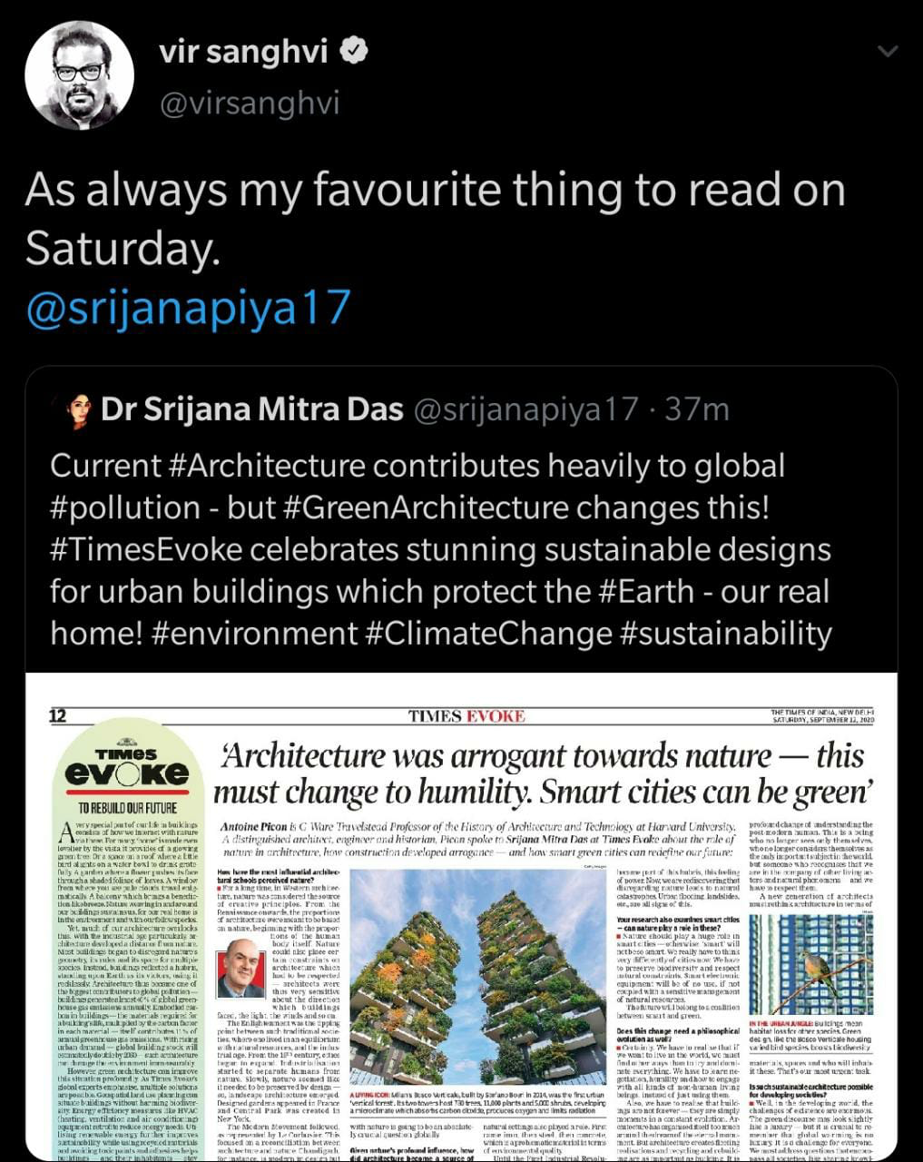Screen dimensions: 923x1162
Task: Open the vir sanghvi display name
Action: 243,52
